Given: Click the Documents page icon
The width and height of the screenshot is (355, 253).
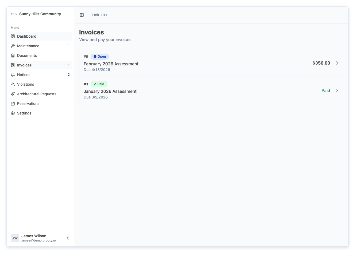Looking at the screenshot, I should click(13, 56).
